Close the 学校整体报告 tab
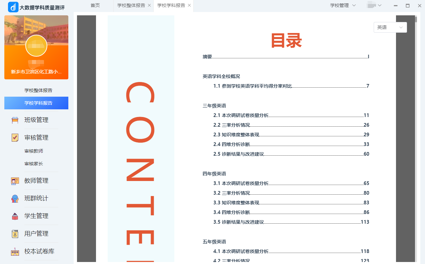The image size is (425, 264). point(149,5)
